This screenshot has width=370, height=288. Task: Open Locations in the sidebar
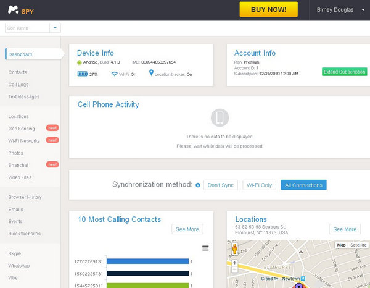click(x=18, y=117)
